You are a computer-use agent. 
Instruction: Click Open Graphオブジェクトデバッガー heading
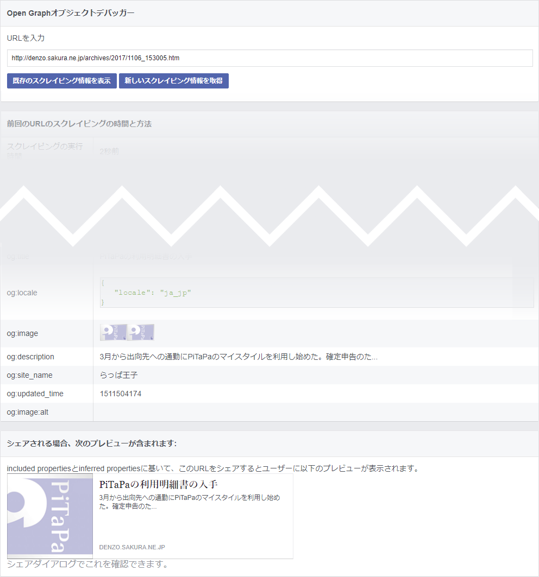71,13
